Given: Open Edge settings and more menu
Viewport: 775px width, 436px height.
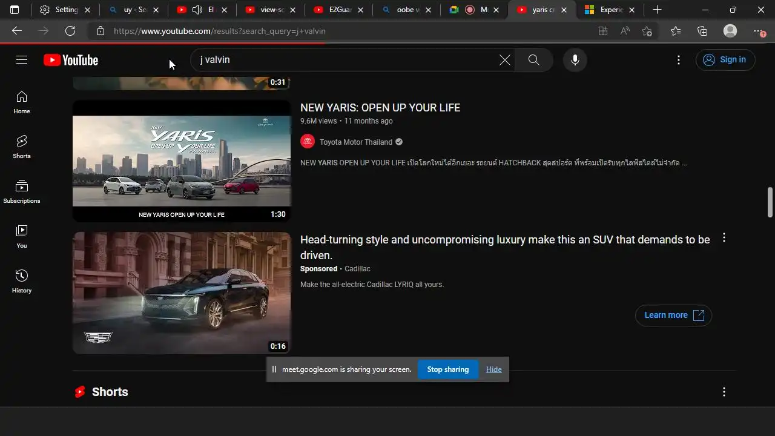Looking at the screenshot, I should click(x=758, y=31).
